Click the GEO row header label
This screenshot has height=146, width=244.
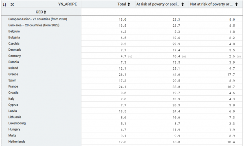click(x=39, y=12)
